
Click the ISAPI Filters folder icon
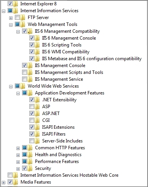(37, 134)
